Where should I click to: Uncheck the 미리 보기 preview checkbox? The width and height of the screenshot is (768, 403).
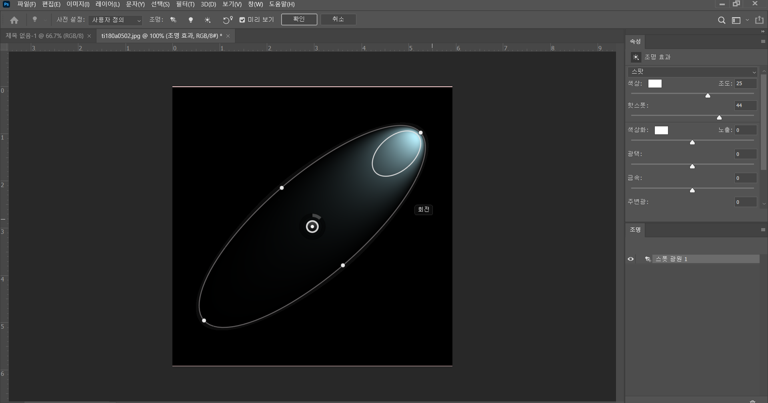tap(242, 20)
